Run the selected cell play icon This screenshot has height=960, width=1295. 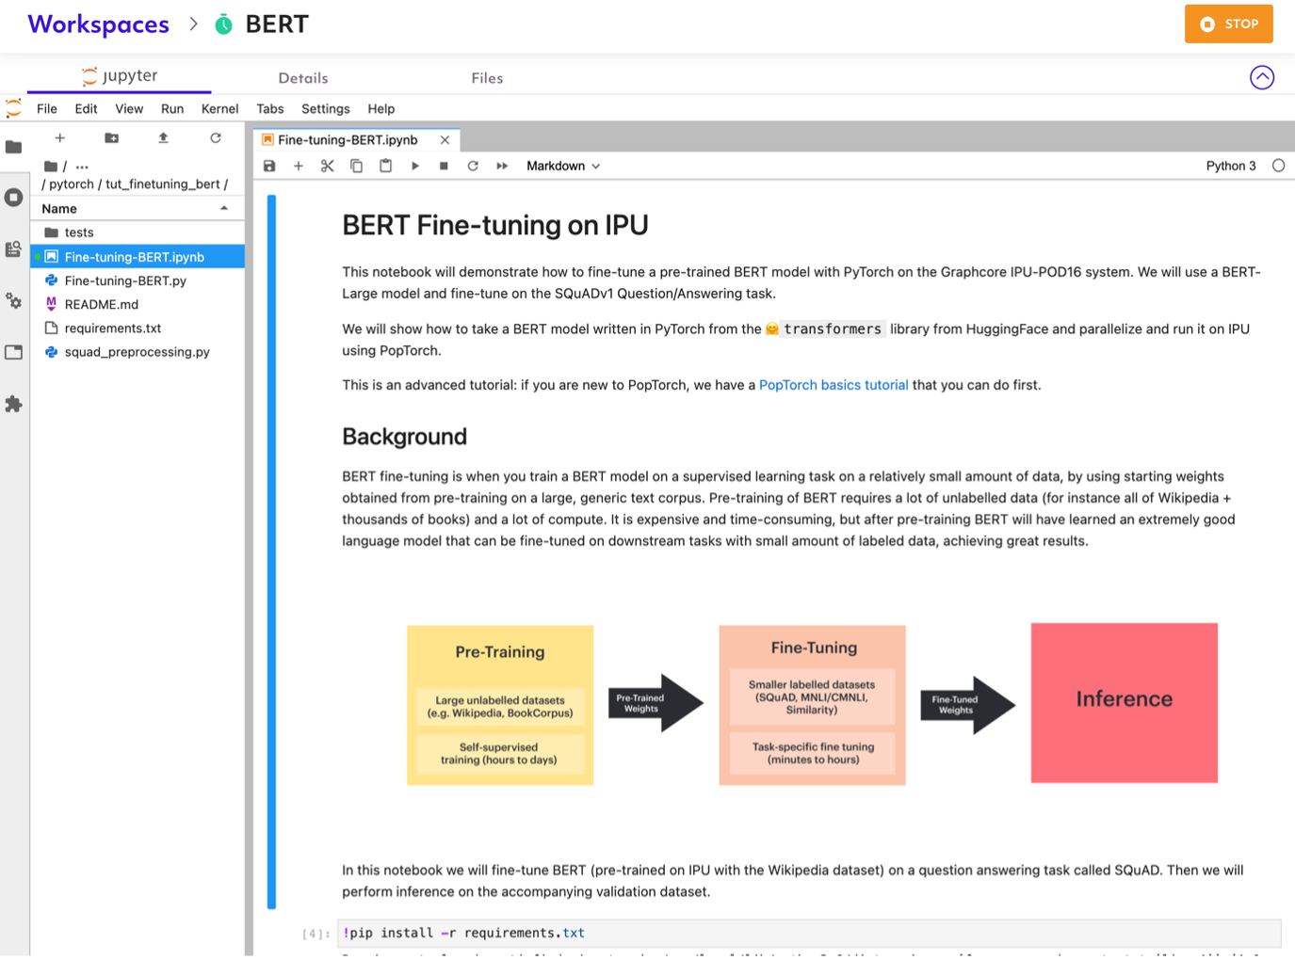coord(415,166)
